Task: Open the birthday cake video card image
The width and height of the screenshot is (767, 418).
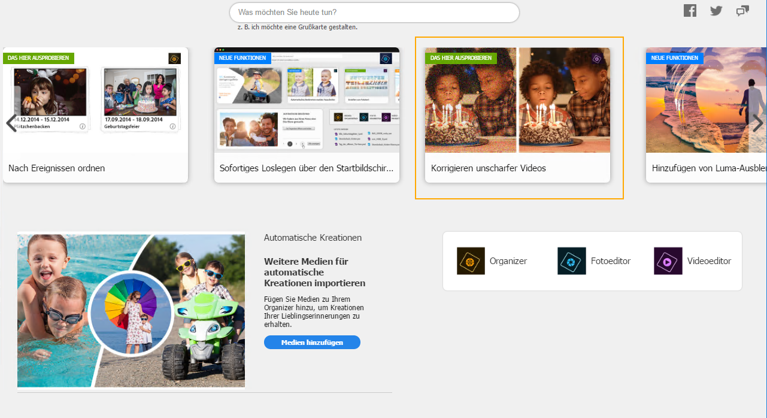Action: tap(517, 100)
